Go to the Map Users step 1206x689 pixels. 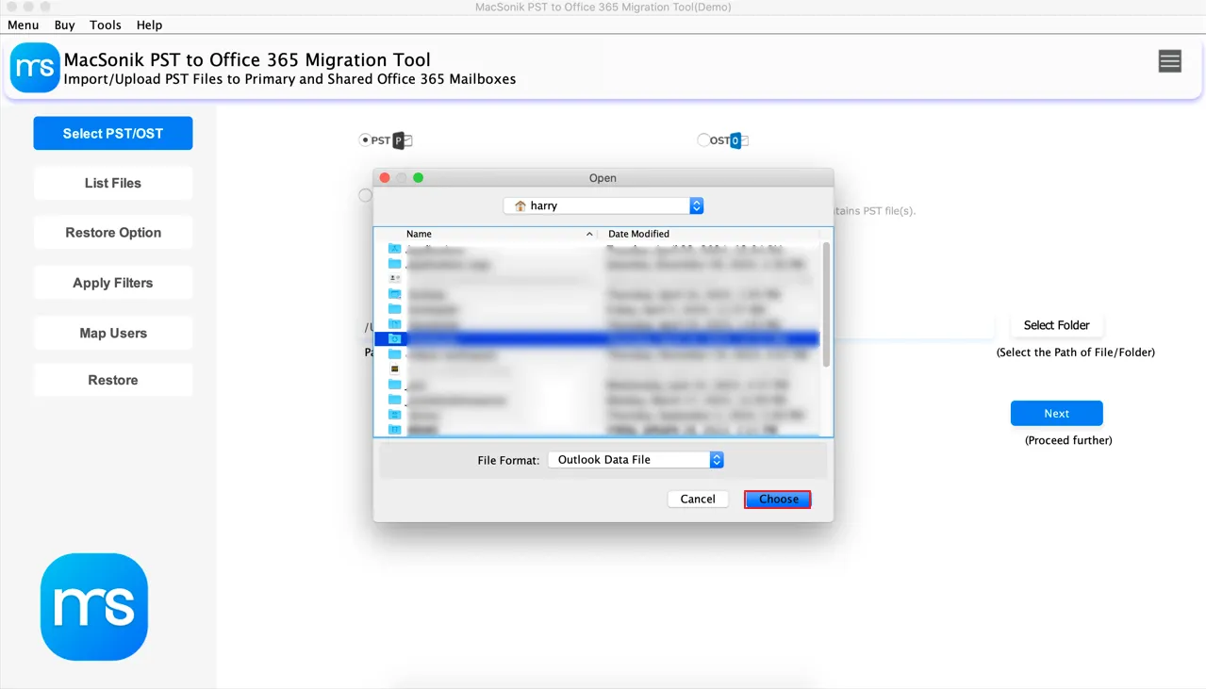coord(113,333)
